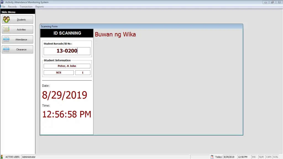Click the Attendance barcode icon in Side Menu
The image size is (283, 159).
(7, 39)
